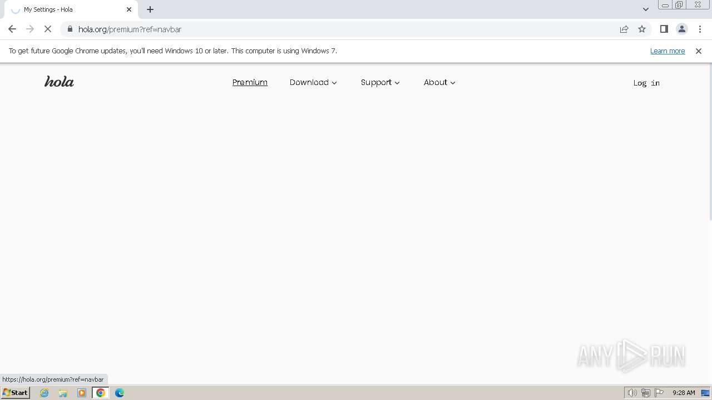Launch Internet Explorer from the taskbar

click(44, 393)
